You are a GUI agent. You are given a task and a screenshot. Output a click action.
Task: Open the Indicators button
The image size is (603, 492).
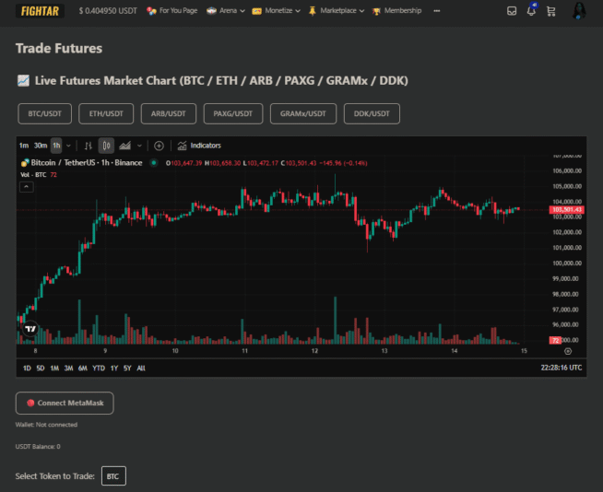pos(199,146)
